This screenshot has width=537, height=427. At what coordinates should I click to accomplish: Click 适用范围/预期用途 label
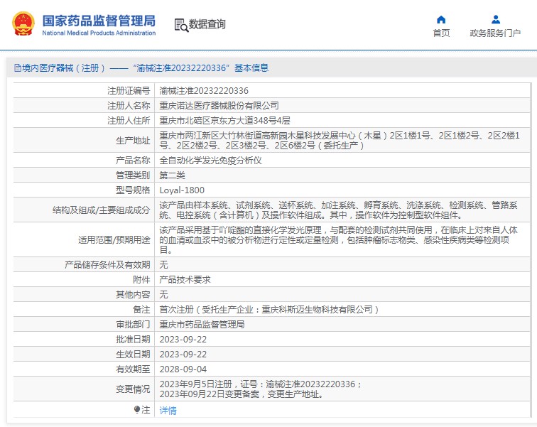pos(114,239)
